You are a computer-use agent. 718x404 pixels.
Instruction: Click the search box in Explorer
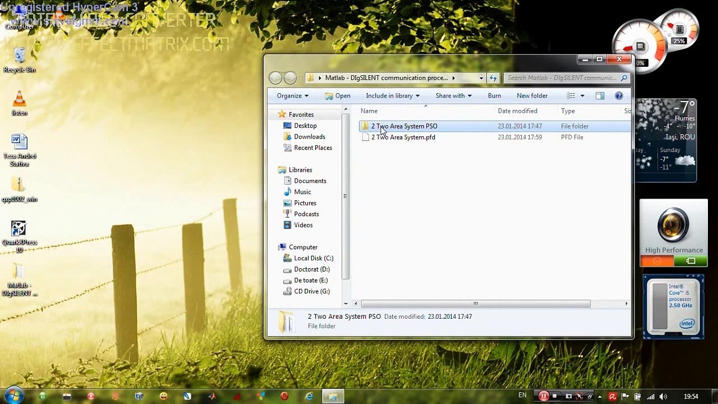tap(567, 78)
